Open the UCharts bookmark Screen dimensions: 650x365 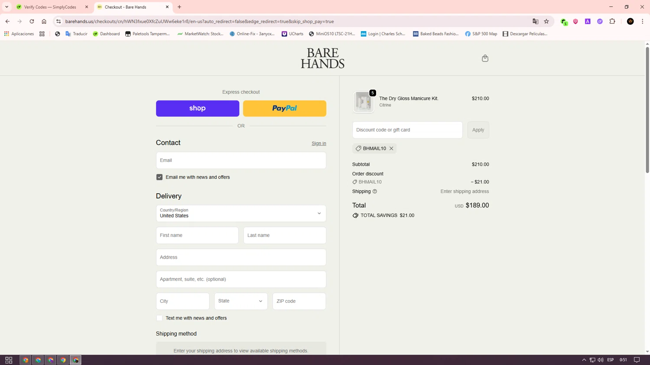click(x=292, y=34)
